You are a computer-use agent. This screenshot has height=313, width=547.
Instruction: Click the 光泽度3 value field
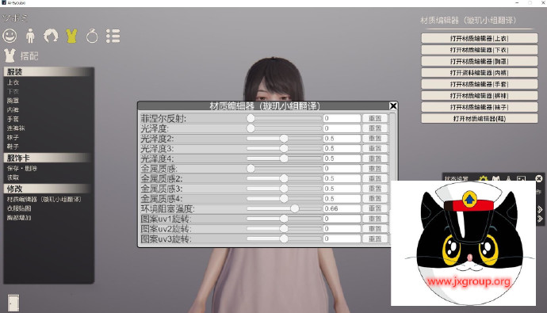(342, 148)
